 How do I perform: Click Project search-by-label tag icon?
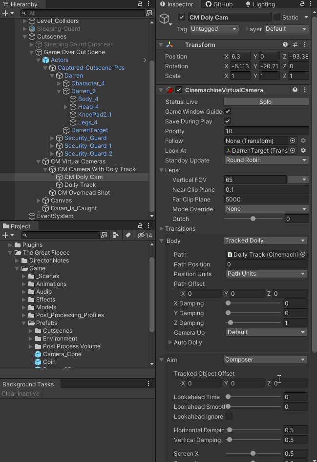coord(128,235)
